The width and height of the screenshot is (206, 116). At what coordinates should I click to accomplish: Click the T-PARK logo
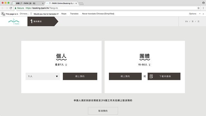pyautogui.click(x=14, y=21)
